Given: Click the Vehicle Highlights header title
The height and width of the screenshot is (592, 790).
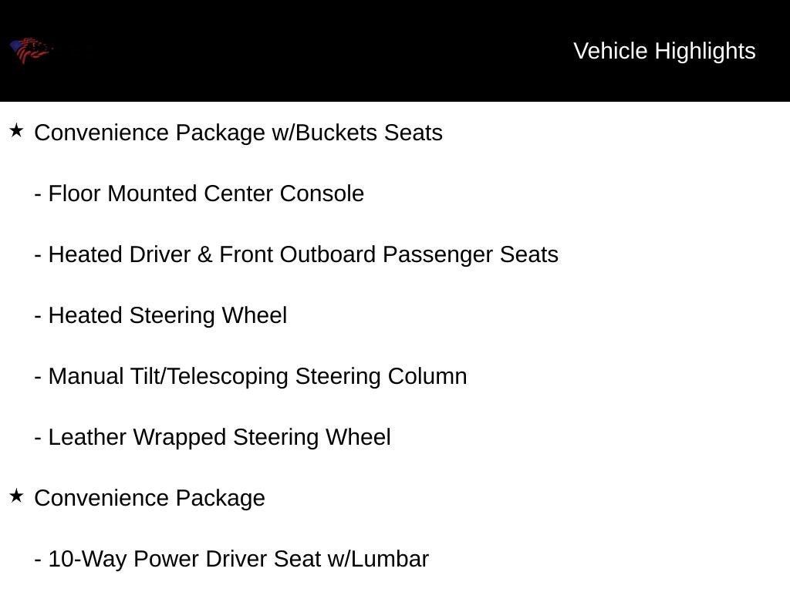Looking at the screenshot, I should pyautogui.click(x=664, y=51).
